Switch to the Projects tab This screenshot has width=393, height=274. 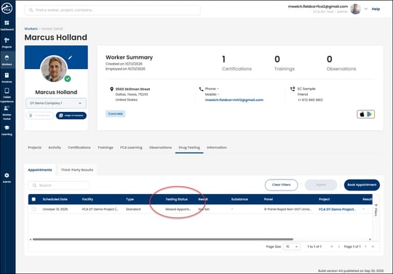coord(35,148)
